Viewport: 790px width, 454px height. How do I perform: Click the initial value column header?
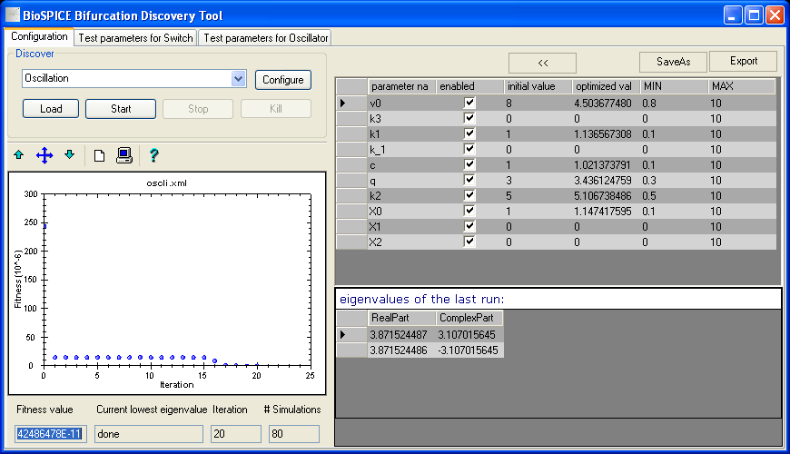pos(538,86)
